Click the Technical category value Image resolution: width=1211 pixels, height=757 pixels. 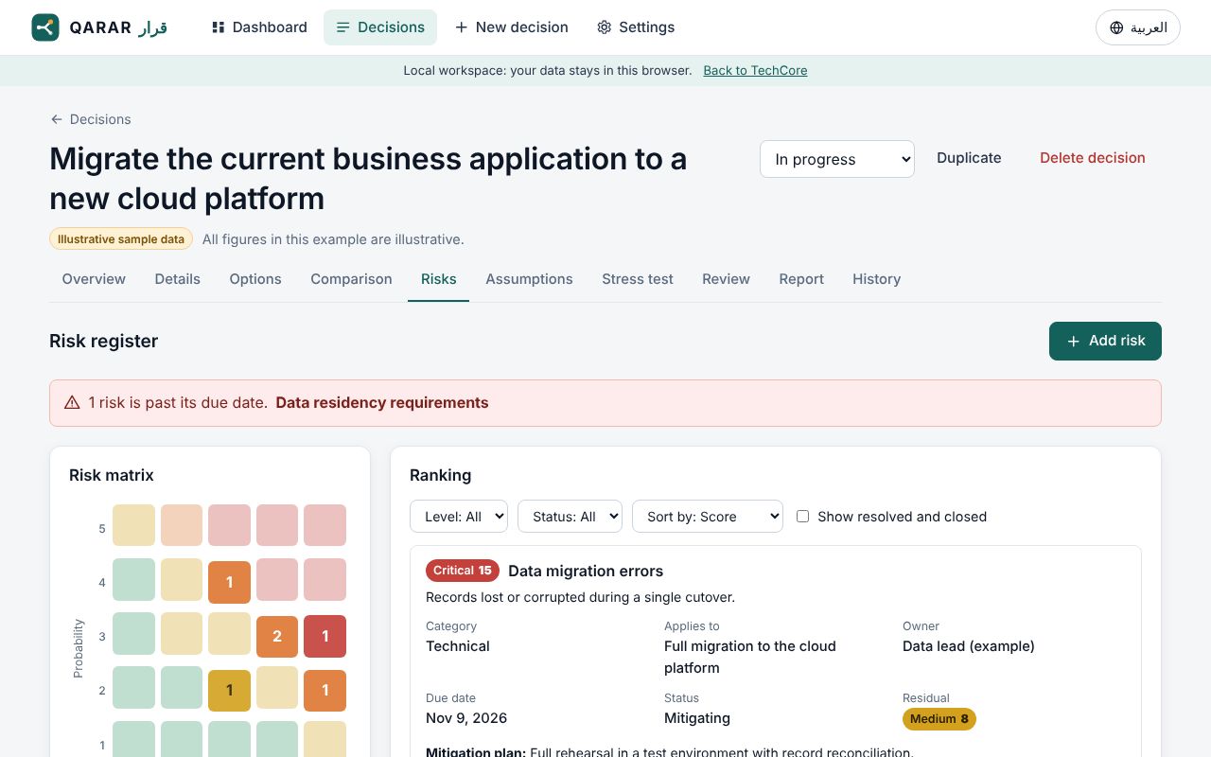pyautogui.click(x=458, y=646)
